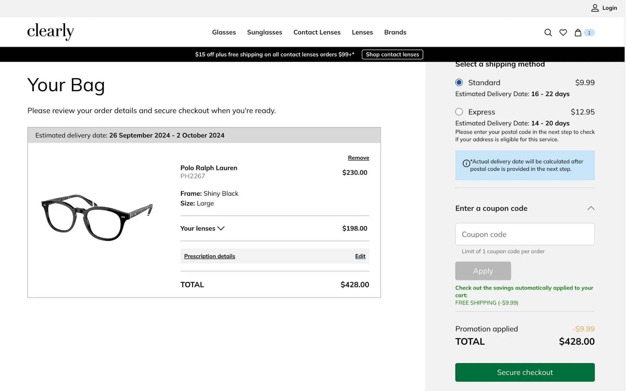
Task: Select Standard shipping method
Action: pos(459,83)
